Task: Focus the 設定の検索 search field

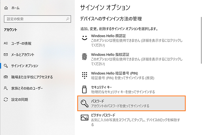Action: [37, 19]
